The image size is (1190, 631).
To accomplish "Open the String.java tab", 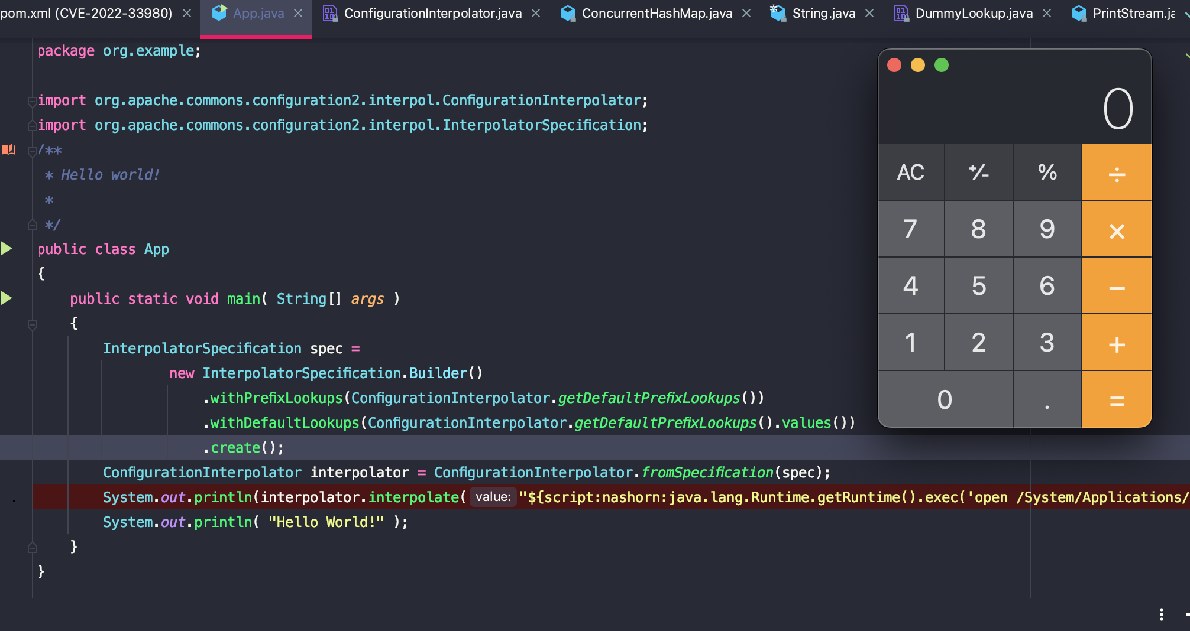I will pos(824,13).
